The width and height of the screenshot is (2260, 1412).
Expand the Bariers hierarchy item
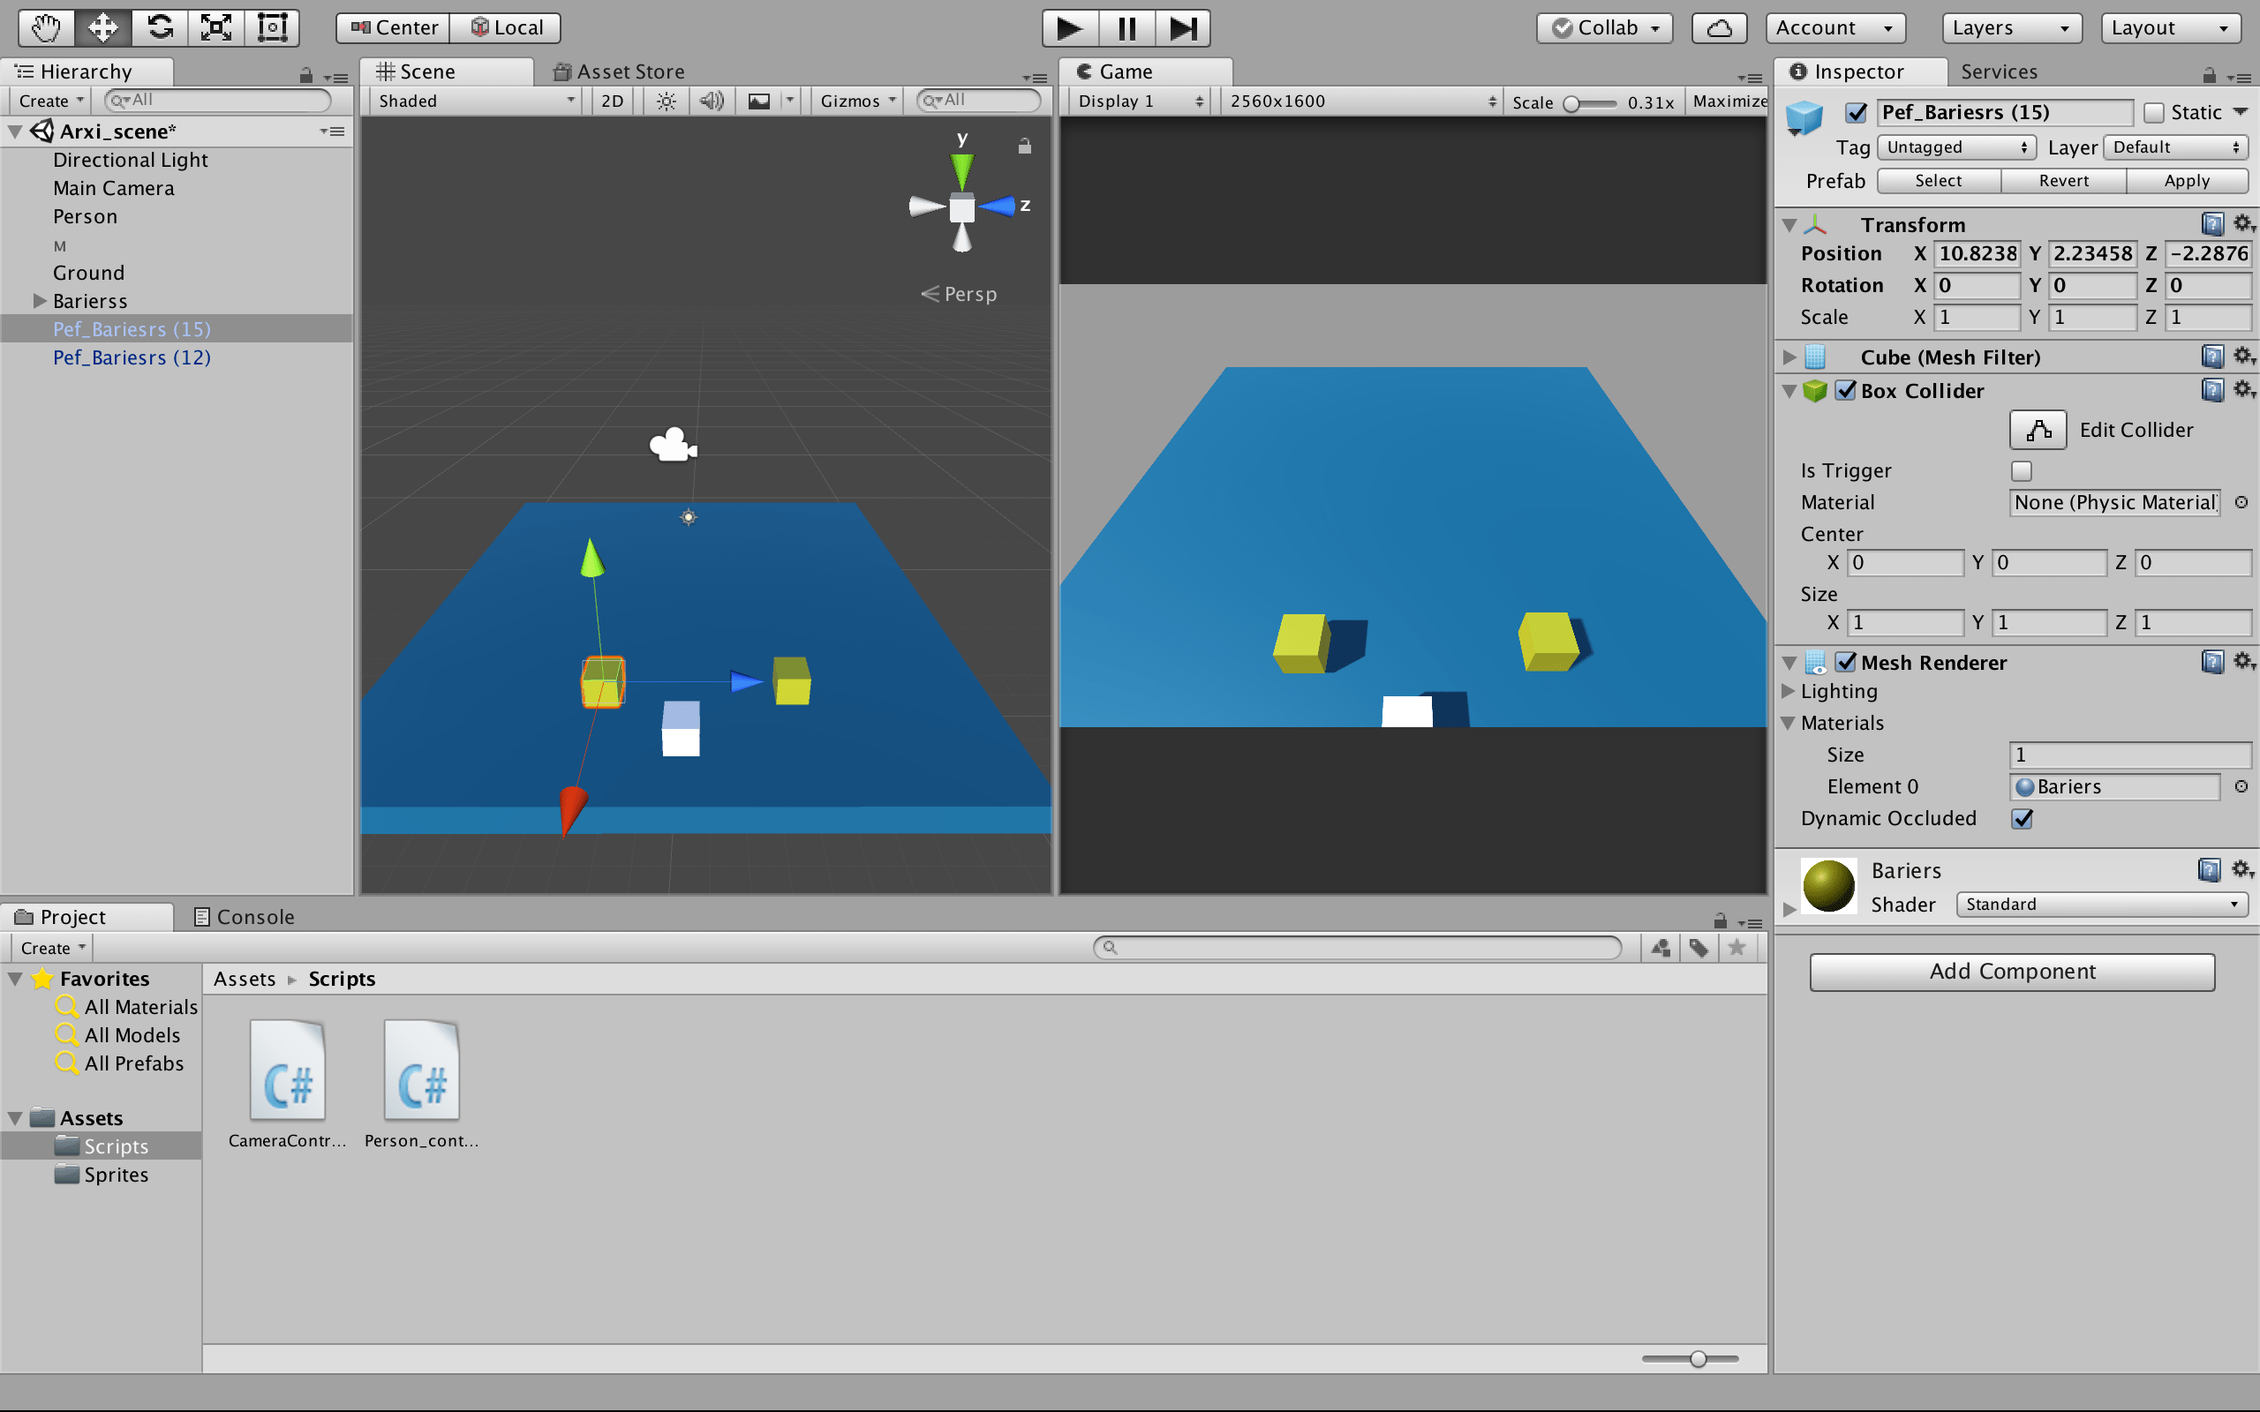[39, 301]
